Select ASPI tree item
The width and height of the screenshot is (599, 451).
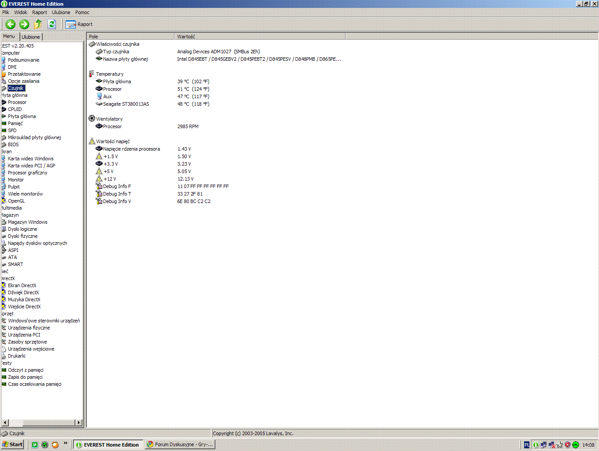pyautogui.click(x=13, y=250)
